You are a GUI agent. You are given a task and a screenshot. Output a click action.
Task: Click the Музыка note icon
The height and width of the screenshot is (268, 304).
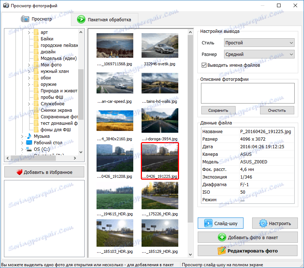(29, 136)
